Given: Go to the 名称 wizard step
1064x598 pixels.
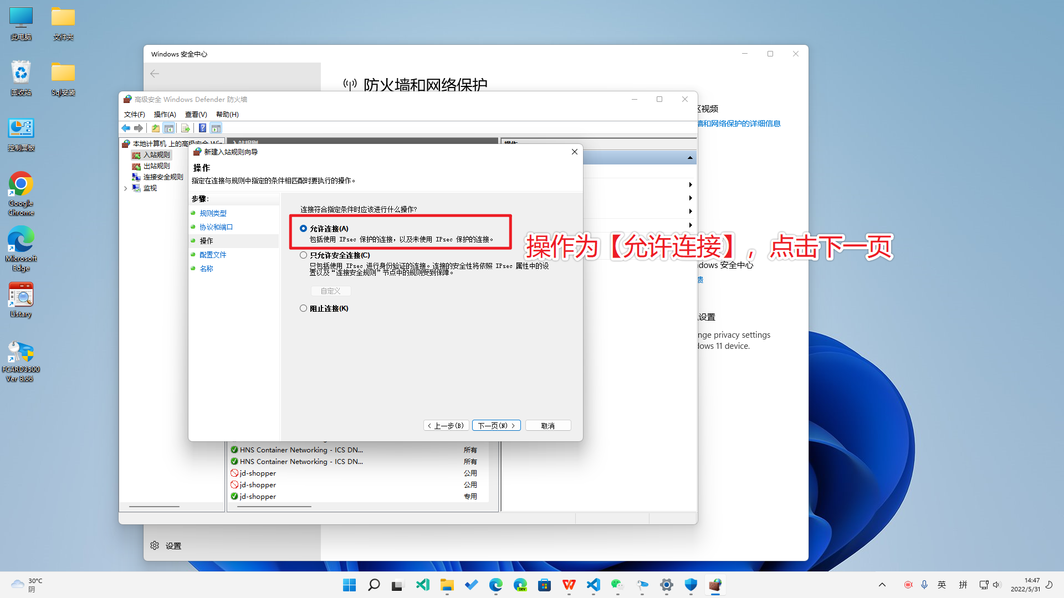Looking at the screenshot, I should tap(206, 269).
